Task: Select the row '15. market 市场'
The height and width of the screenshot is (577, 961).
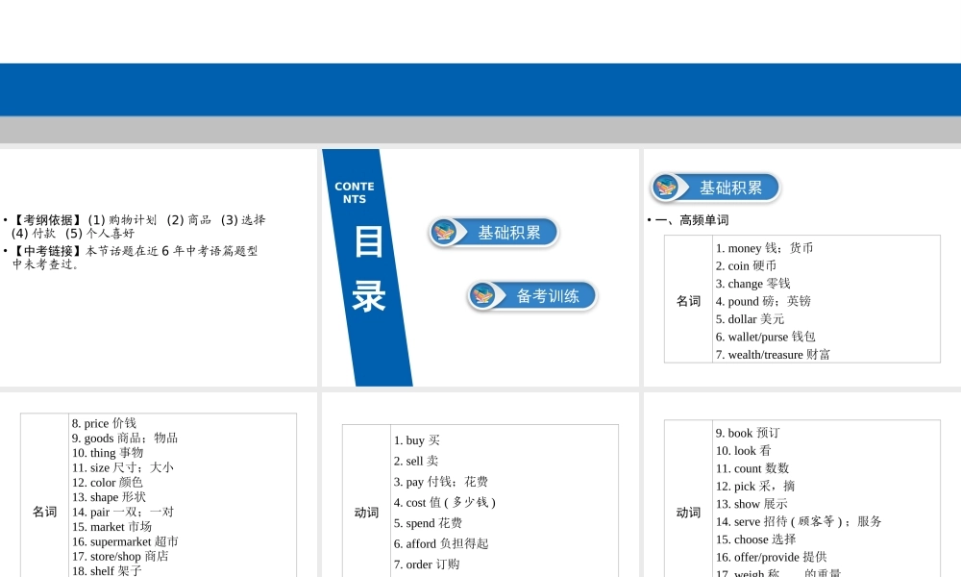Action: (111, 527)
